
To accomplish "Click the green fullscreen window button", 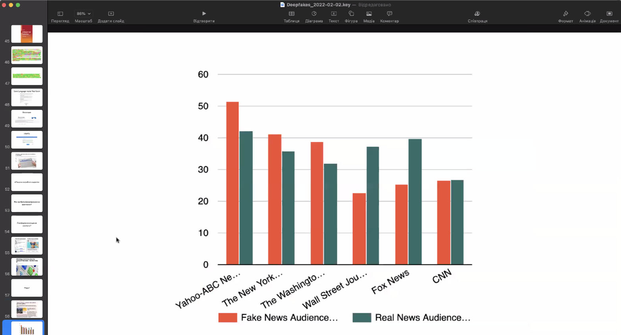I will 18,5.
